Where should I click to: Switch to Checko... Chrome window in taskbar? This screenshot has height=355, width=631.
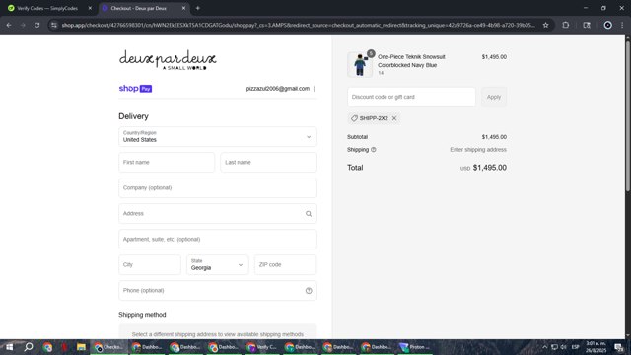click(108, 347)
